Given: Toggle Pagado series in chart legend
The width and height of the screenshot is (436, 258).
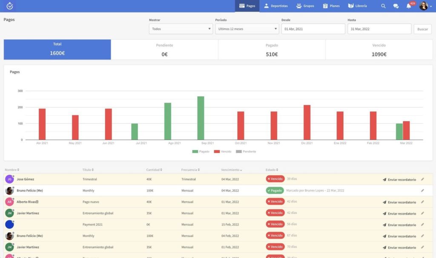Looking at the screenshot, I should (x=201, y=152).
